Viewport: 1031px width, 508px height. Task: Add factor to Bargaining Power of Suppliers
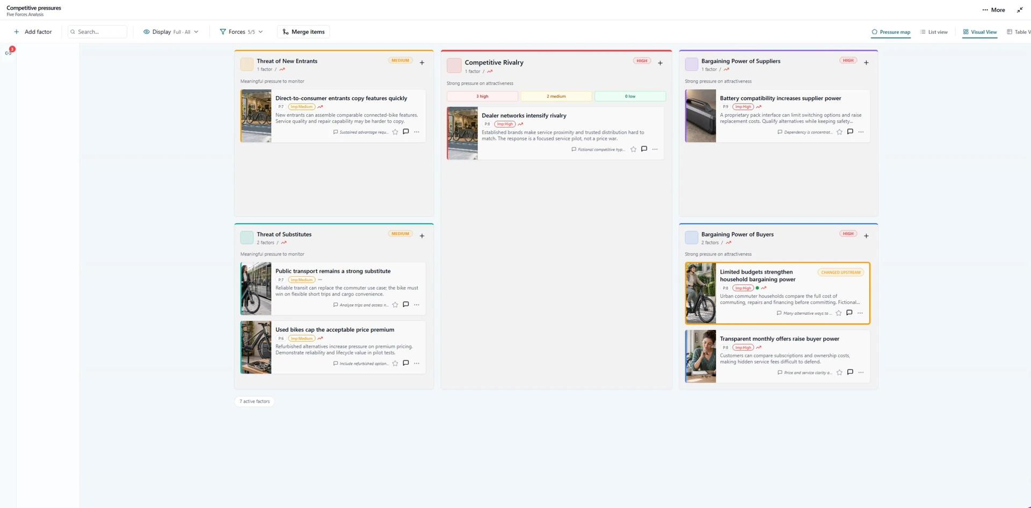866,63
